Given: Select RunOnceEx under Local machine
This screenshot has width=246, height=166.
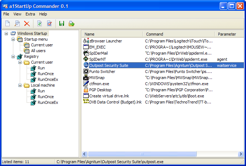Looking at the screenshot, I should tap(48, 102).
